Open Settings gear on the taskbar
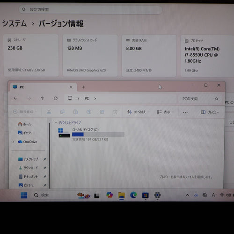 pyautogui.click(x=157, y=195)
